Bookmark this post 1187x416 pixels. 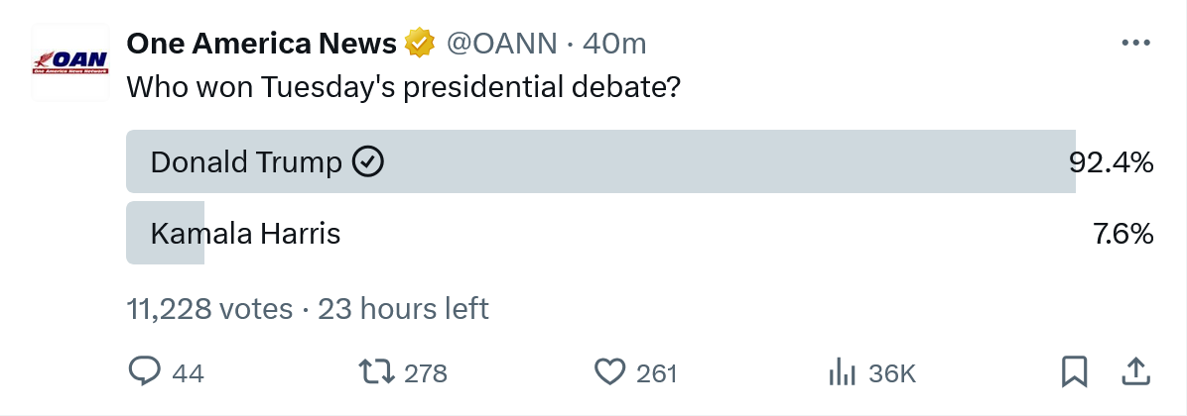point(1075,372)
